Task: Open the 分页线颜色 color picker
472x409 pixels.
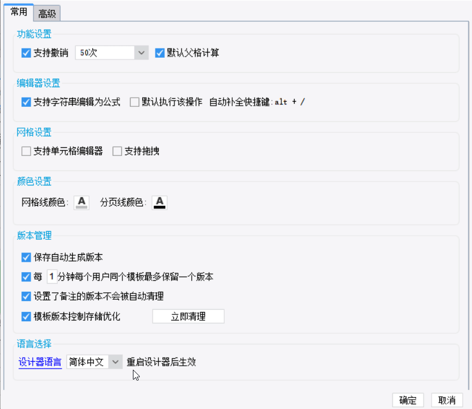Action: (159, 203)
